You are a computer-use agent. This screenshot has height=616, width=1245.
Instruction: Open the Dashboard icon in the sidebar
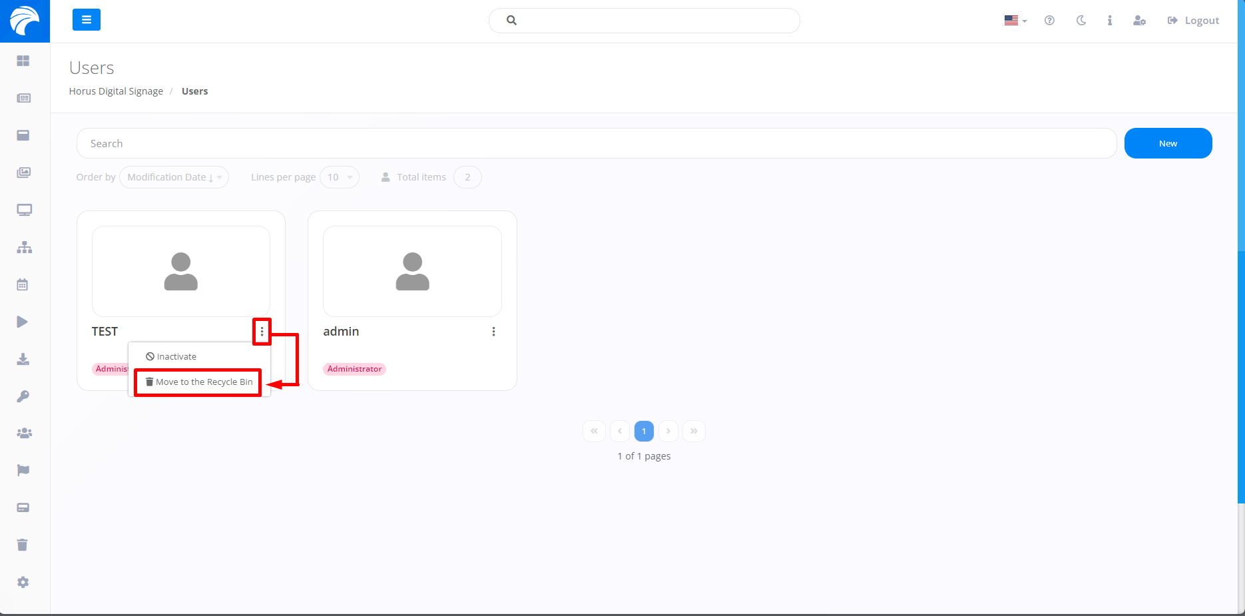(24, 61)
